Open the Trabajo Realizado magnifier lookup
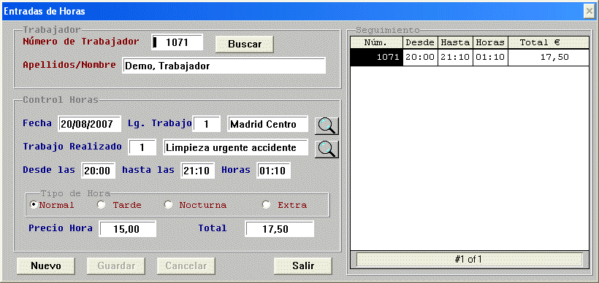Screen dimensions: 599x283 (327, 149)
